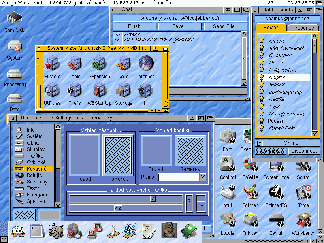
Task: Click the Send File... button
Action: [226, 26]
